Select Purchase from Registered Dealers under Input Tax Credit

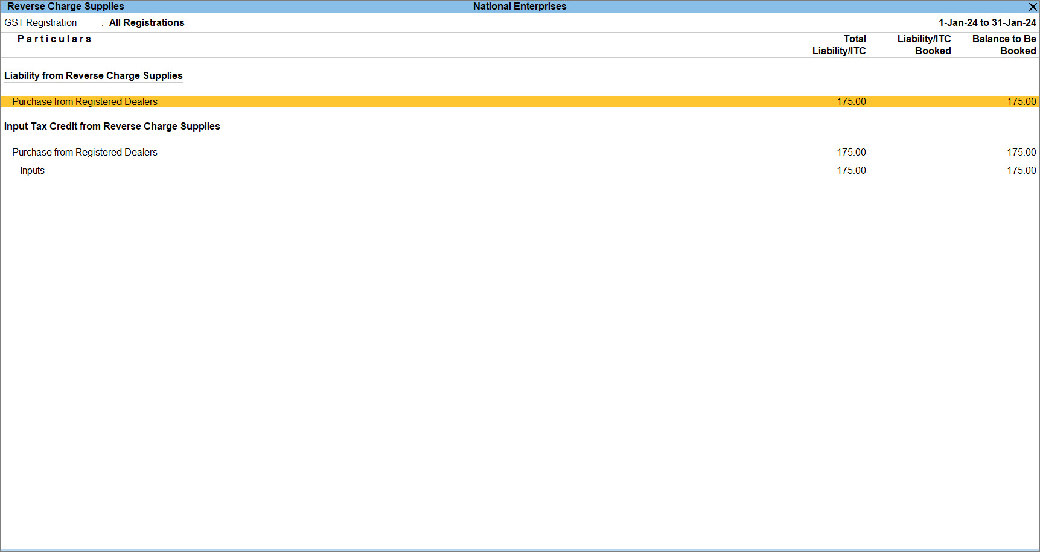(x=85, y=153)
